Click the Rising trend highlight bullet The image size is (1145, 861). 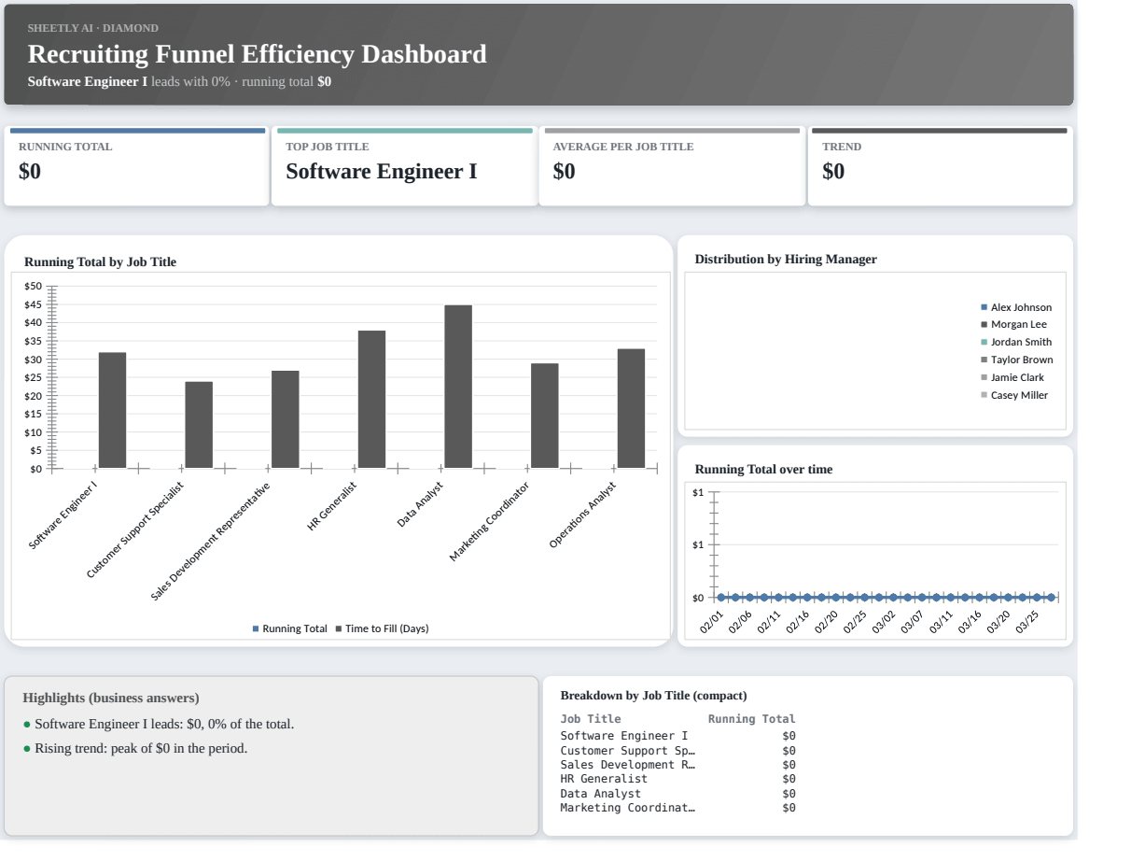pyautogui.click(x=135, y=748)
